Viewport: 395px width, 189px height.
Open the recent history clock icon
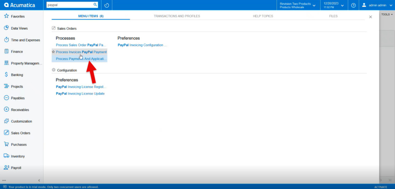[106, 5]
